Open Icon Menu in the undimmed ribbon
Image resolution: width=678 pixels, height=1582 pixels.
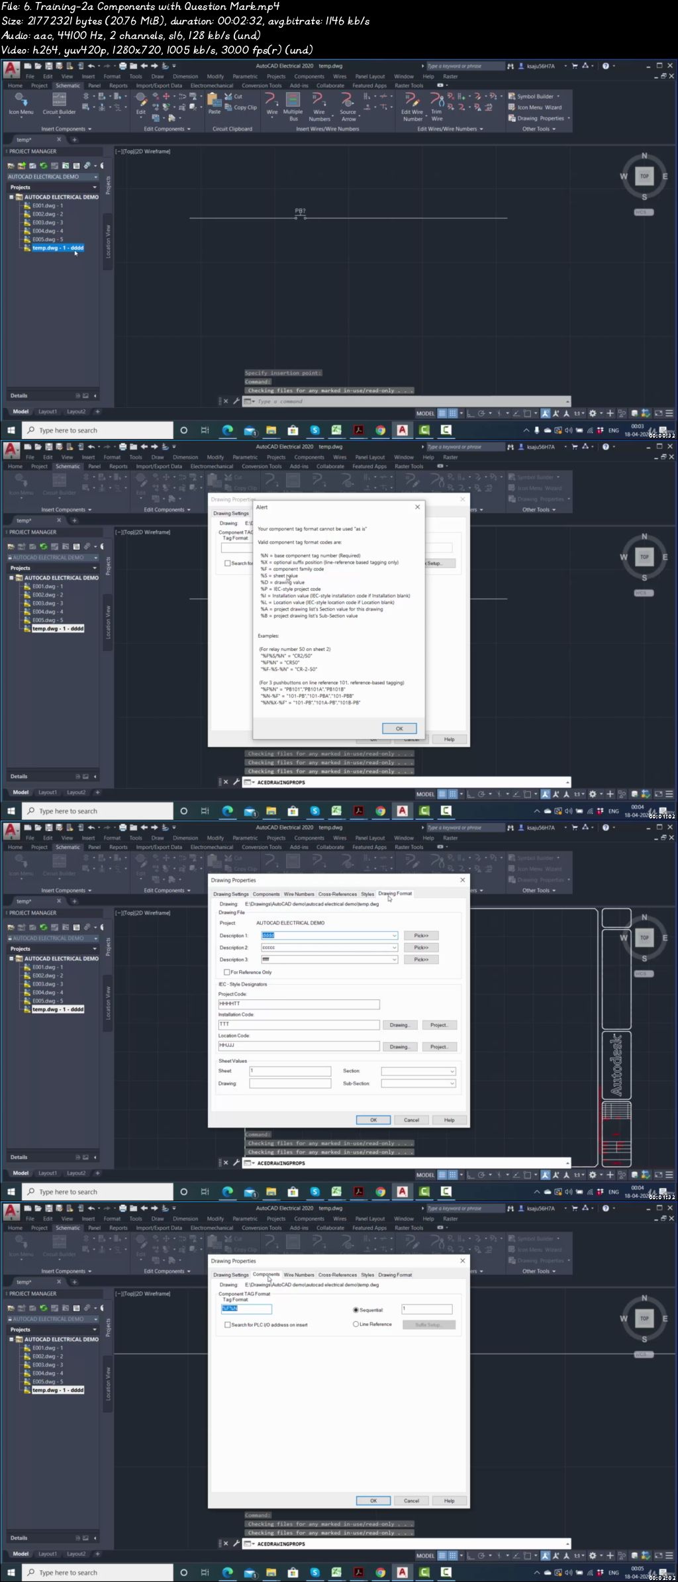point(21,104)
